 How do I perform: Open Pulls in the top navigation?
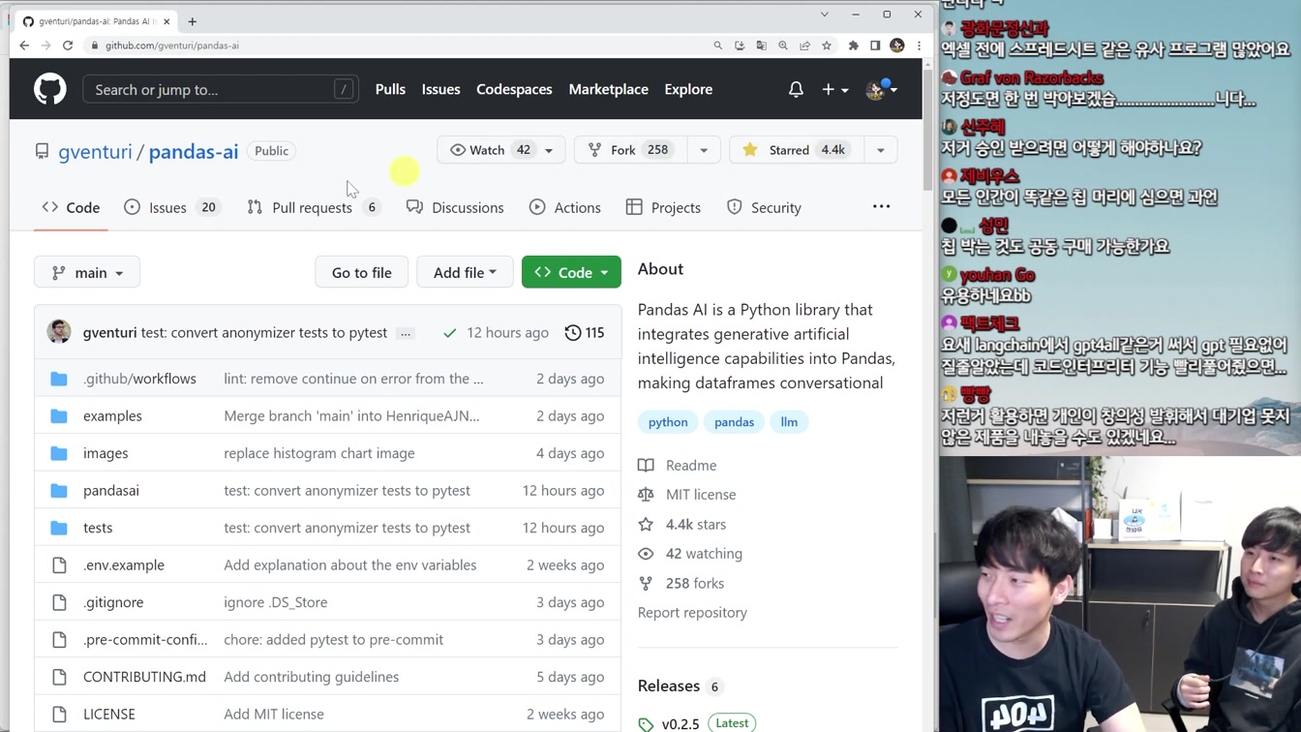pos(390,89)
